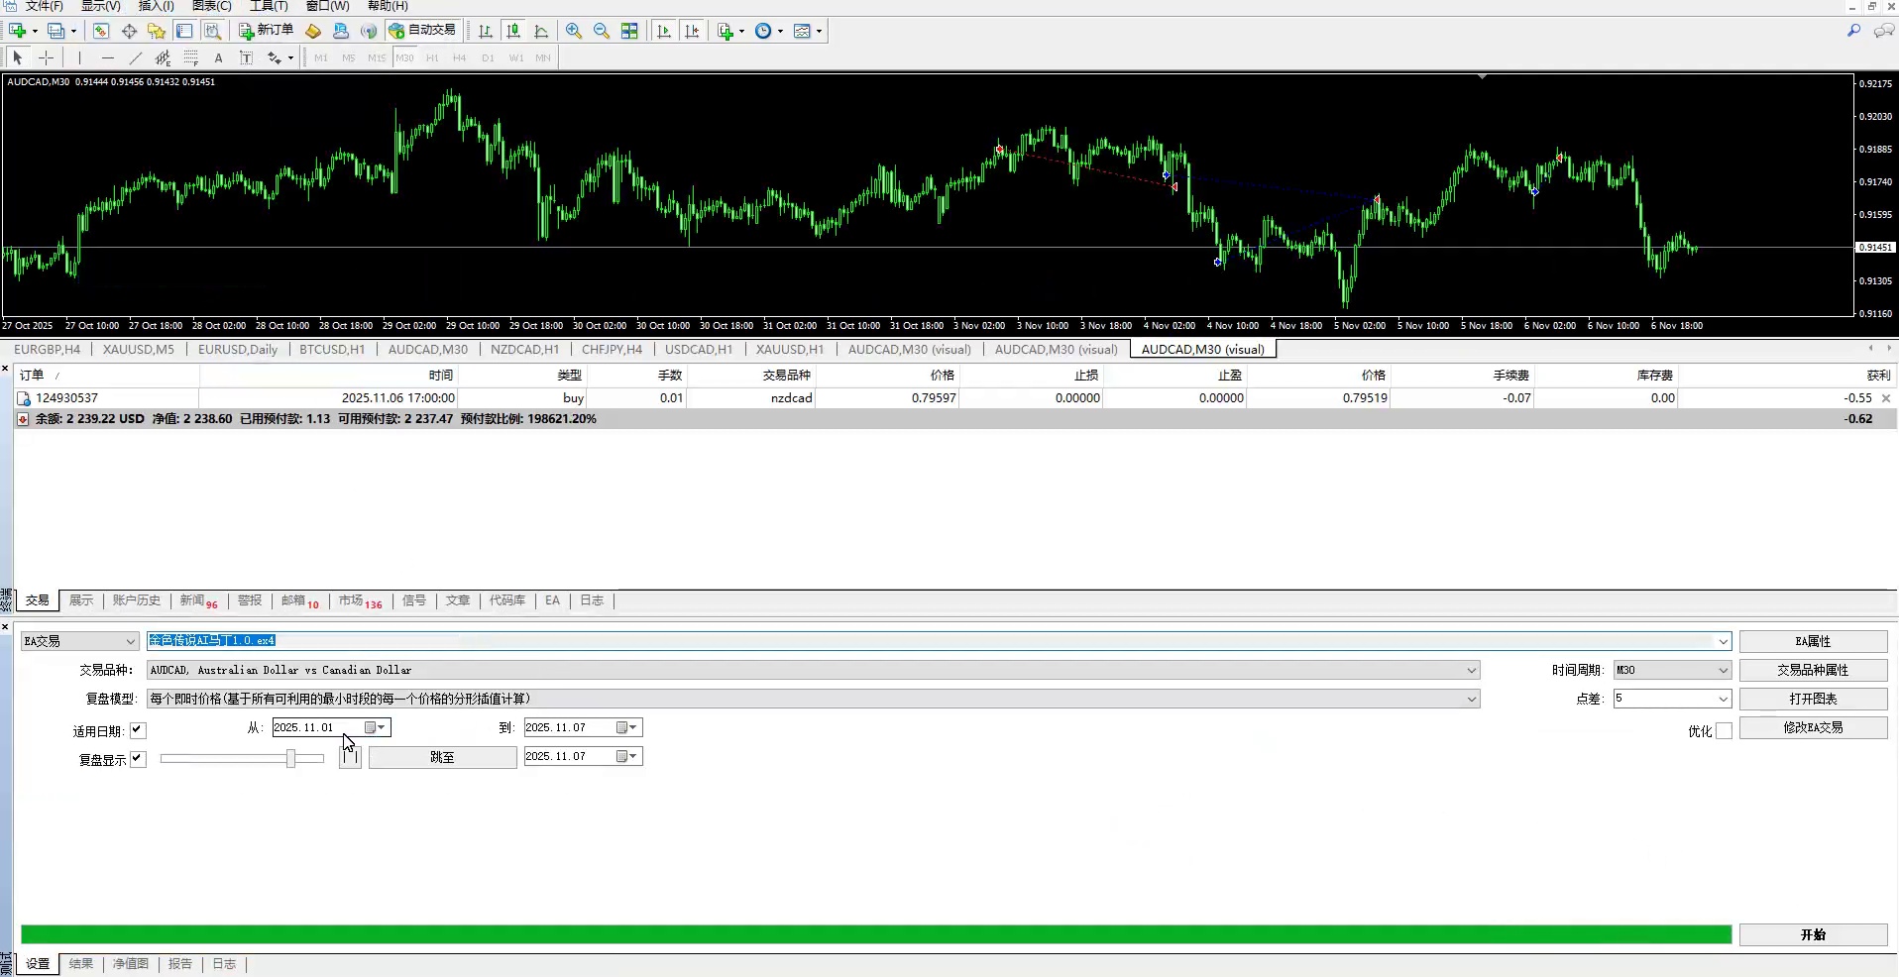
Task: Expand the 交易品种 symbol dropdown
Action: [x=1471, y=670]
